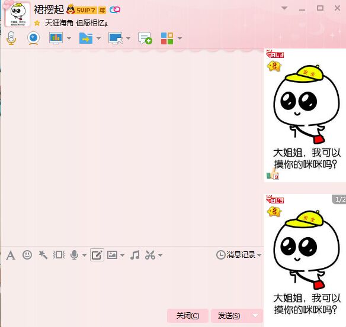Click gold pig icon on lower QQ show
346x327 pixels.
coord(274,212)
